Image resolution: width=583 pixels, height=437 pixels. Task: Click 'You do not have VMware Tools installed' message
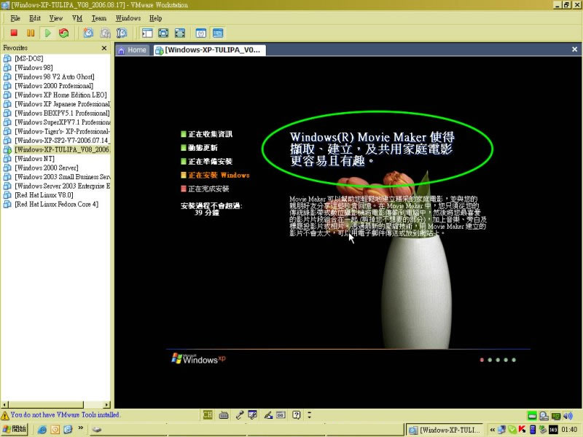(65, 414)
